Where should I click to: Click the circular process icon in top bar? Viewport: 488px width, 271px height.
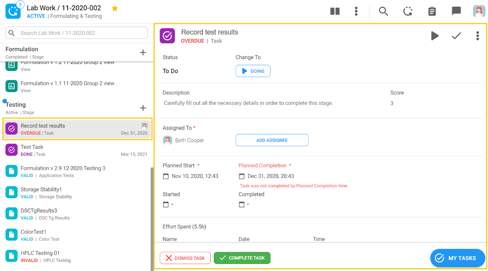pyautogui.click(x=408, y=11)
